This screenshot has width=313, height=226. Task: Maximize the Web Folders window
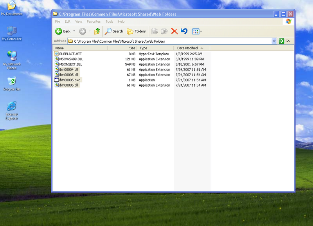point(283,14)
